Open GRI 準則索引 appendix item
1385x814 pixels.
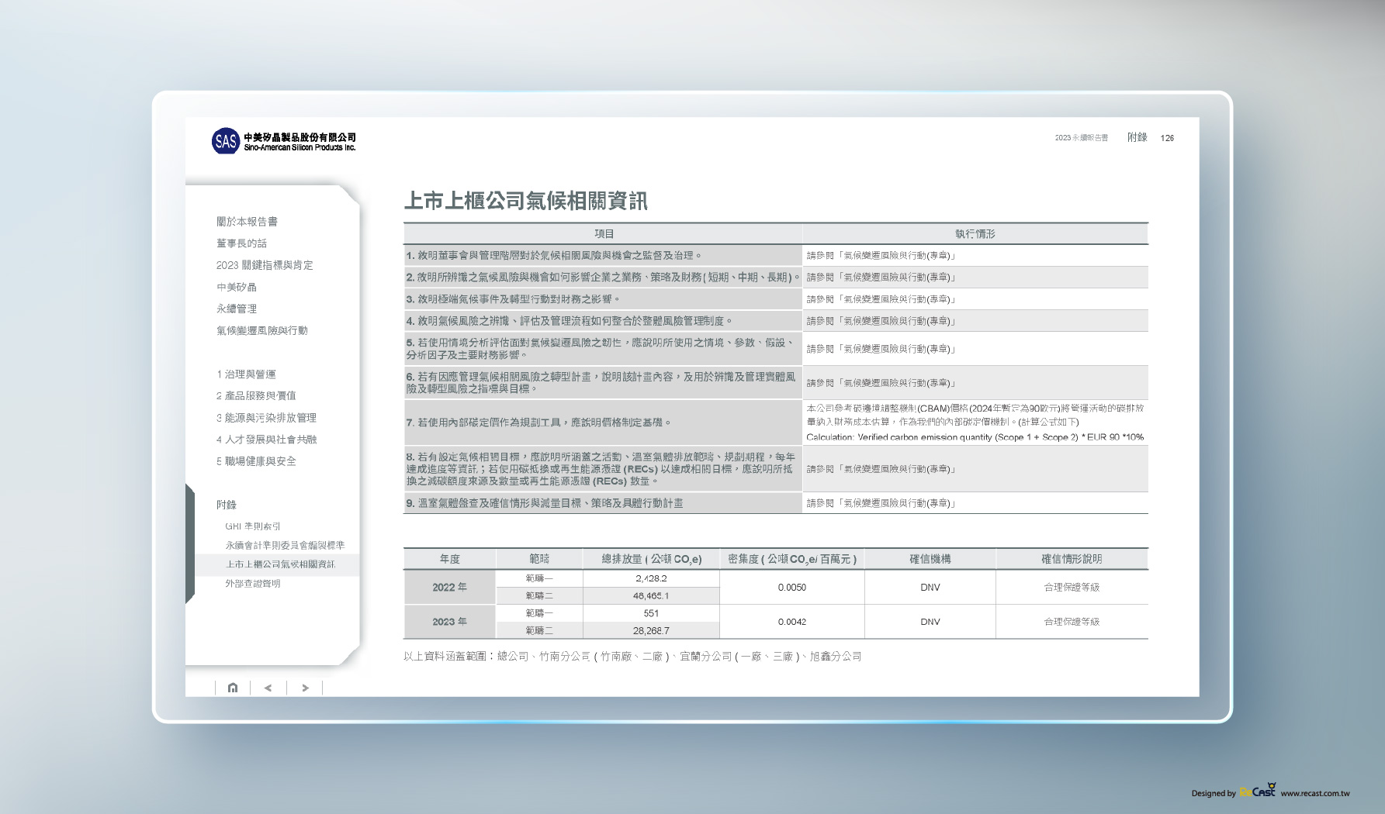tap(253, 526)
